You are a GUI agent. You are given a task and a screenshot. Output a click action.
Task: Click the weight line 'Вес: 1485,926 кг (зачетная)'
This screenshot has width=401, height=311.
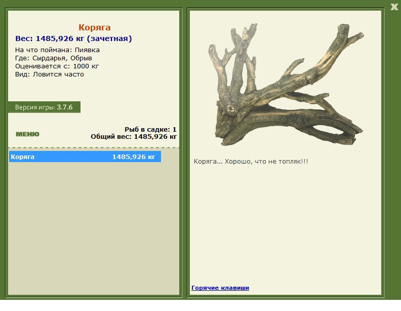(73, 38)
